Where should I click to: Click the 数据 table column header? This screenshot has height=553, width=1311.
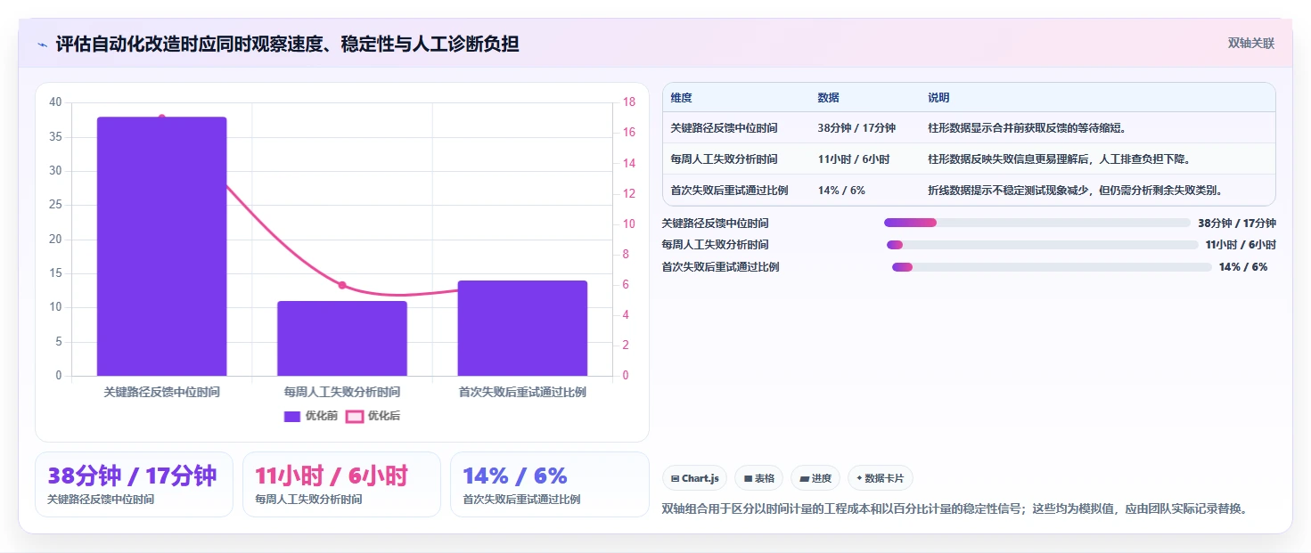828,98
